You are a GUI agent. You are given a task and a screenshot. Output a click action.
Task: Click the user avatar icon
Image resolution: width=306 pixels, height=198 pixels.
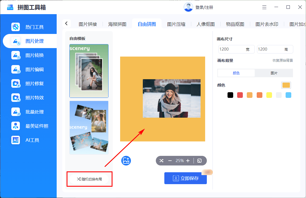[188, 7]
